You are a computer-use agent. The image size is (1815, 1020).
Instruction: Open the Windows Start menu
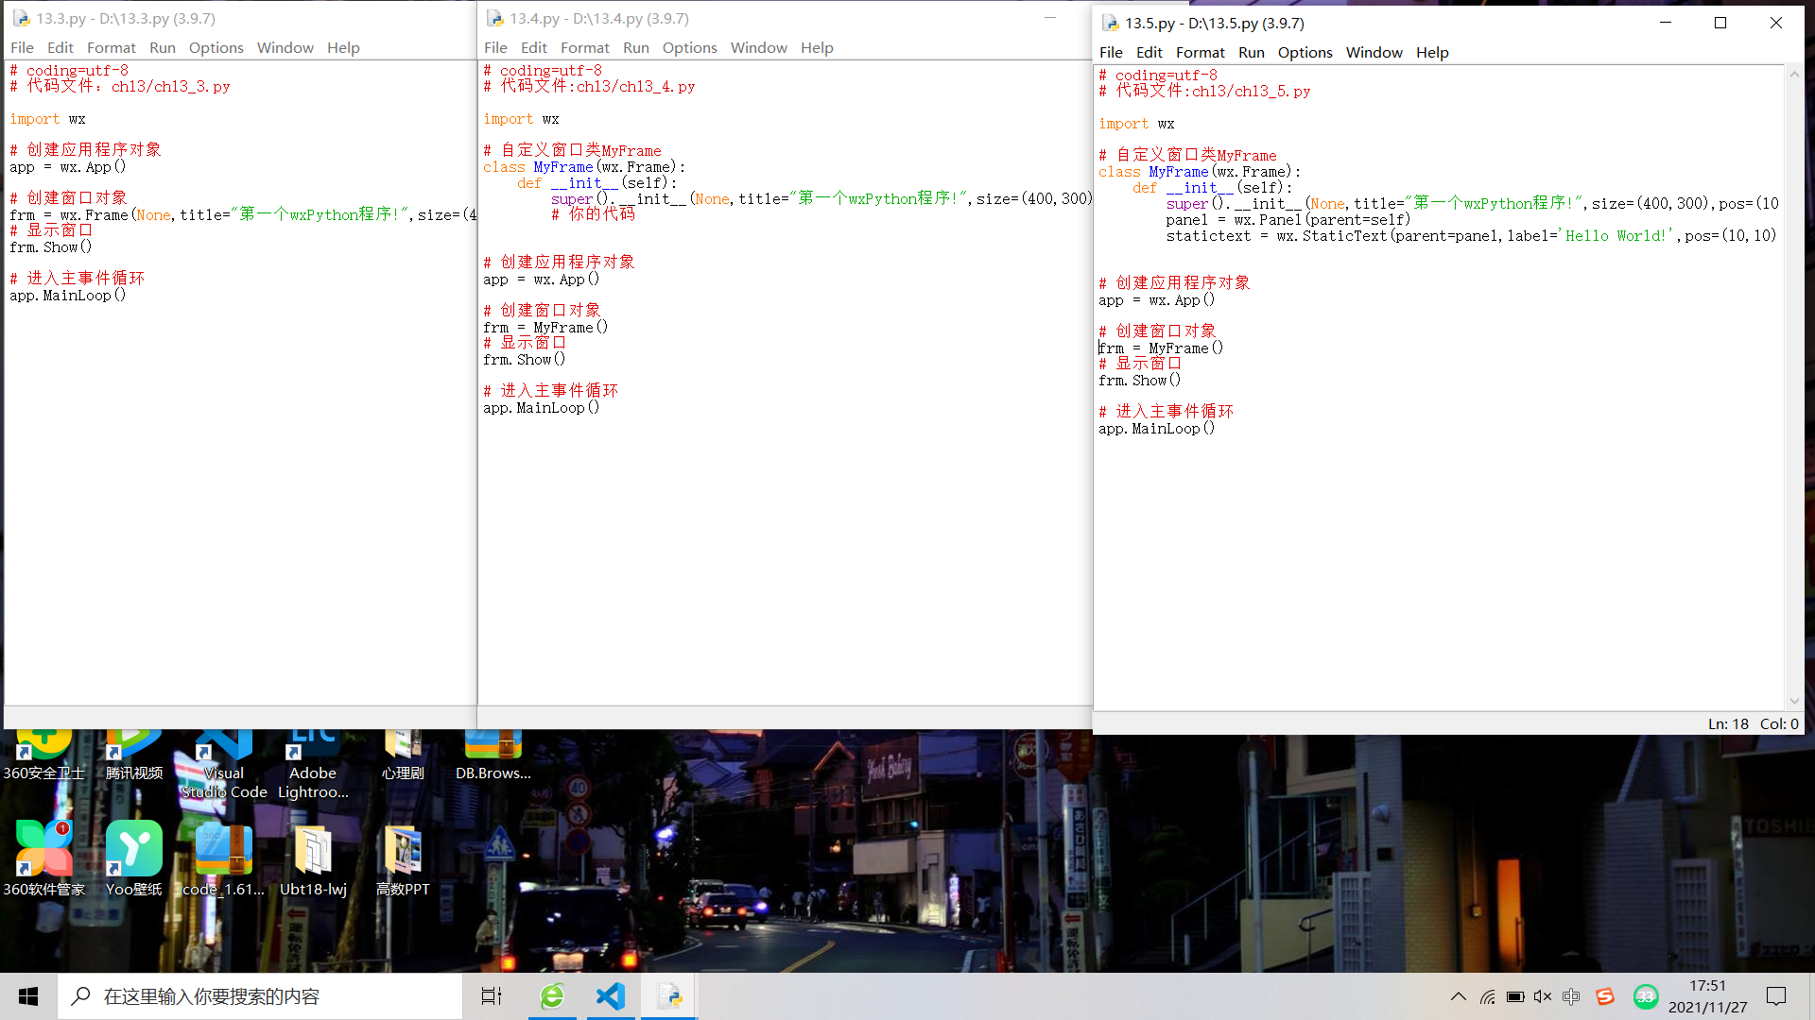[28, 996]
